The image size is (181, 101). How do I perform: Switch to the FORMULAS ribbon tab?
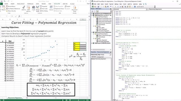(x=30, y=4)
